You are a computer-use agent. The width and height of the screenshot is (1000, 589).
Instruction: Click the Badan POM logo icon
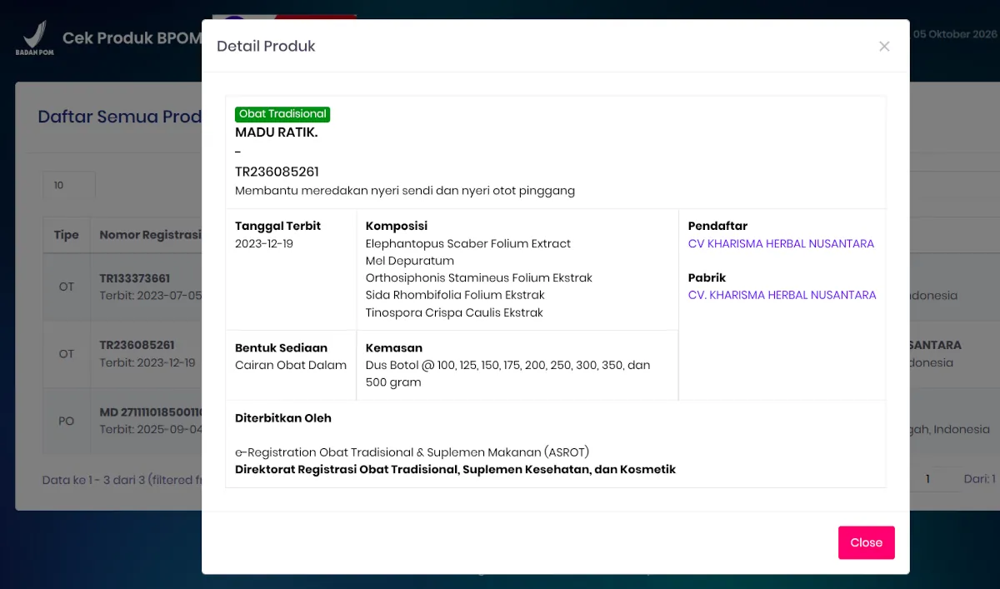[x=34, y=38]
